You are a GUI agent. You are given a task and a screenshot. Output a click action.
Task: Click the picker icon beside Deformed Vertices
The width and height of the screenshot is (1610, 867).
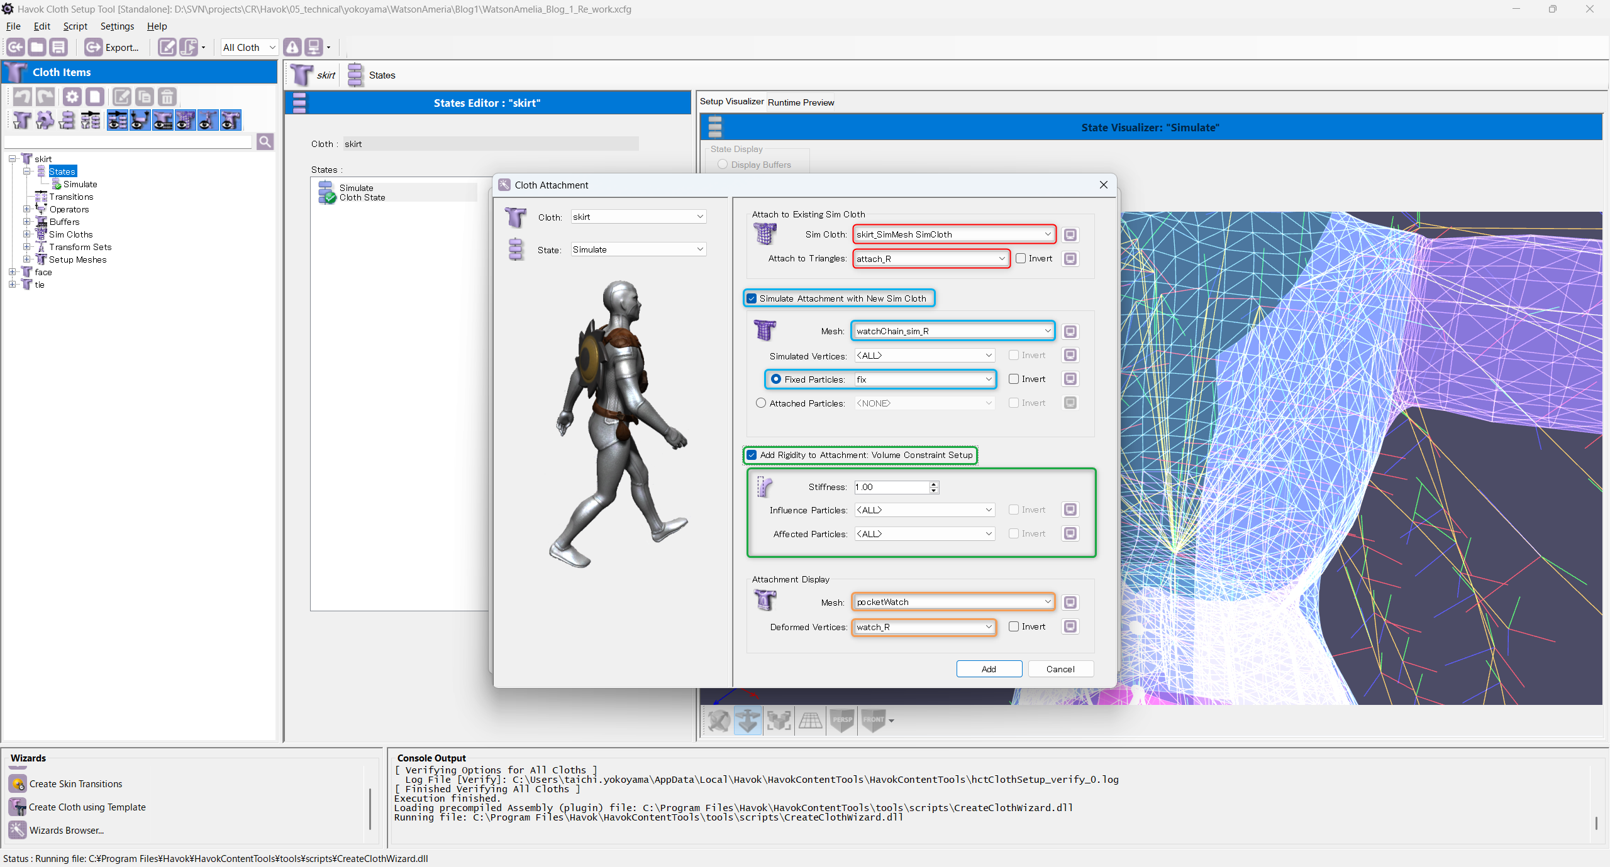click(x=1070, y=626)
